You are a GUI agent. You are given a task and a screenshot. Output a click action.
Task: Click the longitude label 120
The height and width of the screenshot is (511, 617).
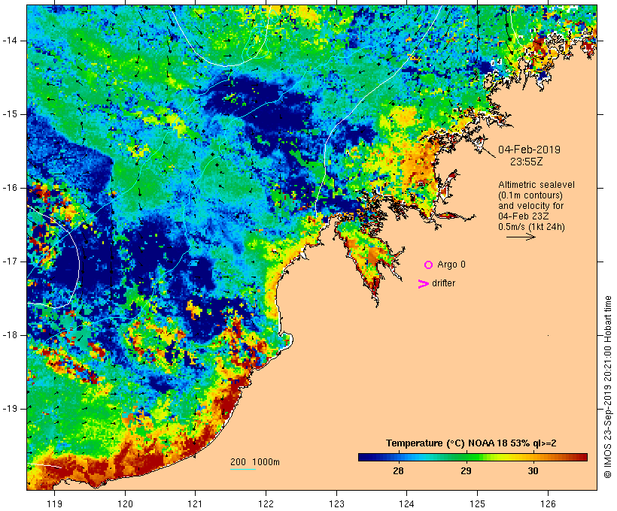(125, 503)
